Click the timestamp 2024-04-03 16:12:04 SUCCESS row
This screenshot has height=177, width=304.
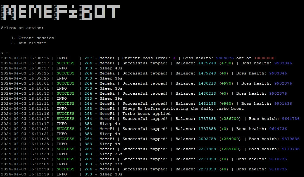[25, 159]
